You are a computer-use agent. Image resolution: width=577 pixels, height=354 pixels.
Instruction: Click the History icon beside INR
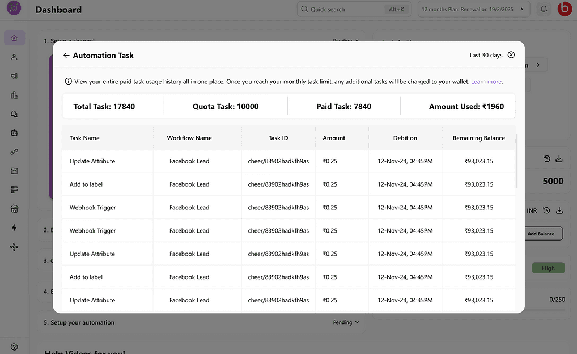pos(547,210)
